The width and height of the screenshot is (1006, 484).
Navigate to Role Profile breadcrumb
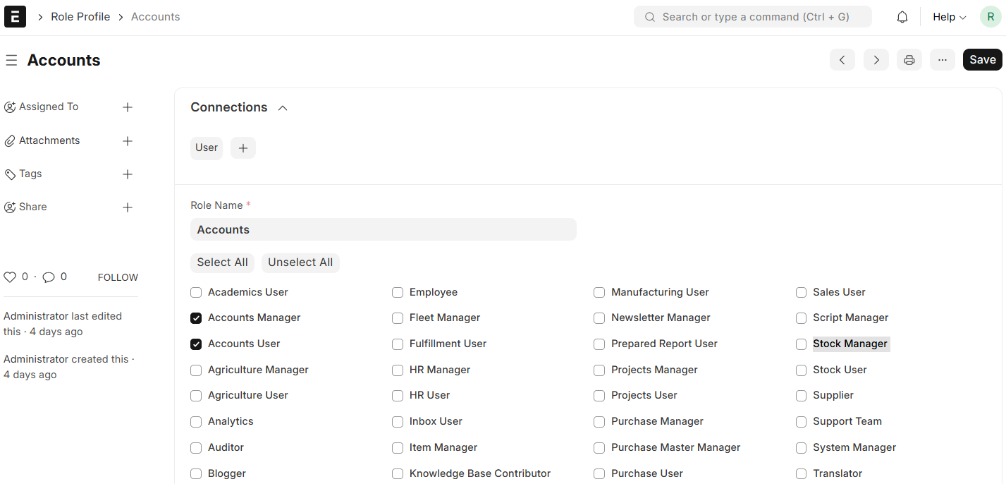coord(80,17)
